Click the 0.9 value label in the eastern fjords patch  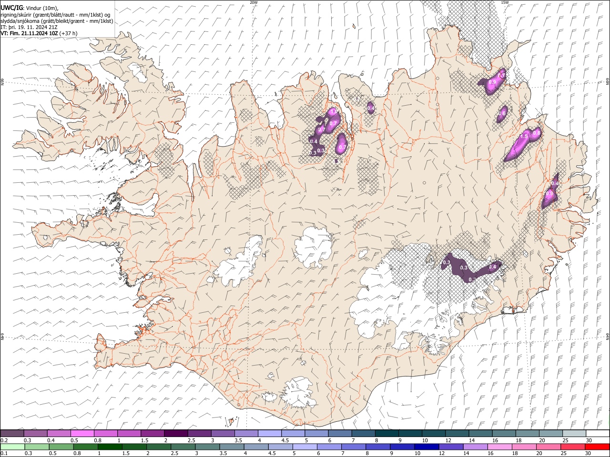(549, 194)
